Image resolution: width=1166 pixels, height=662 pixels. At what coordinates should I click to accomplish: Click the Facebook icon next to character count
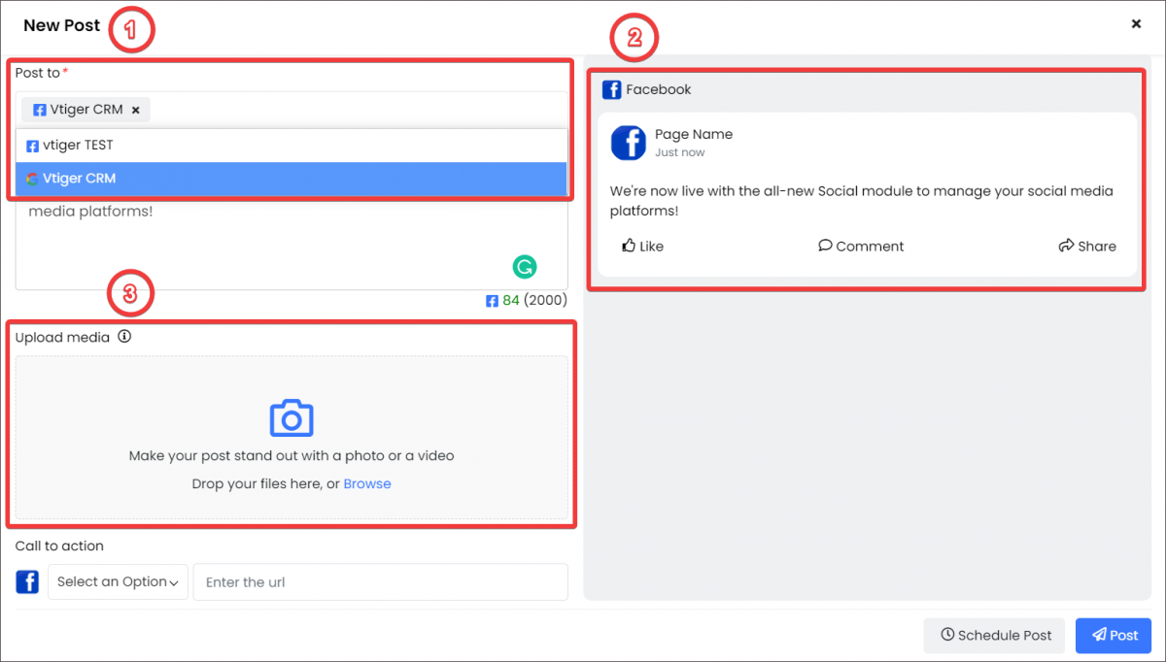[x=493, y=300]
